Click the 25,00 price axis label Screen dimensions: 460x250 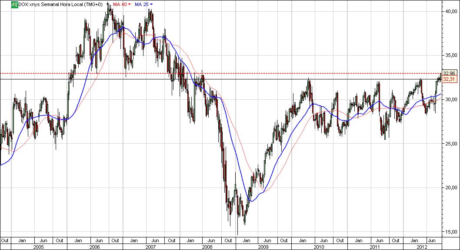451,143
